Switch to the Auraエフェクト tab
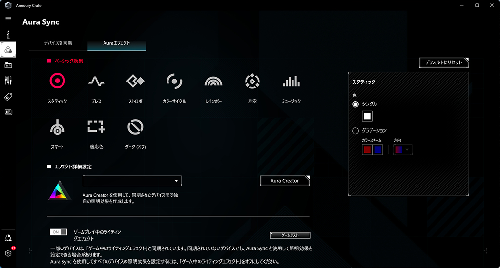This screenshot has width=500, height=268. coord(117,43)
